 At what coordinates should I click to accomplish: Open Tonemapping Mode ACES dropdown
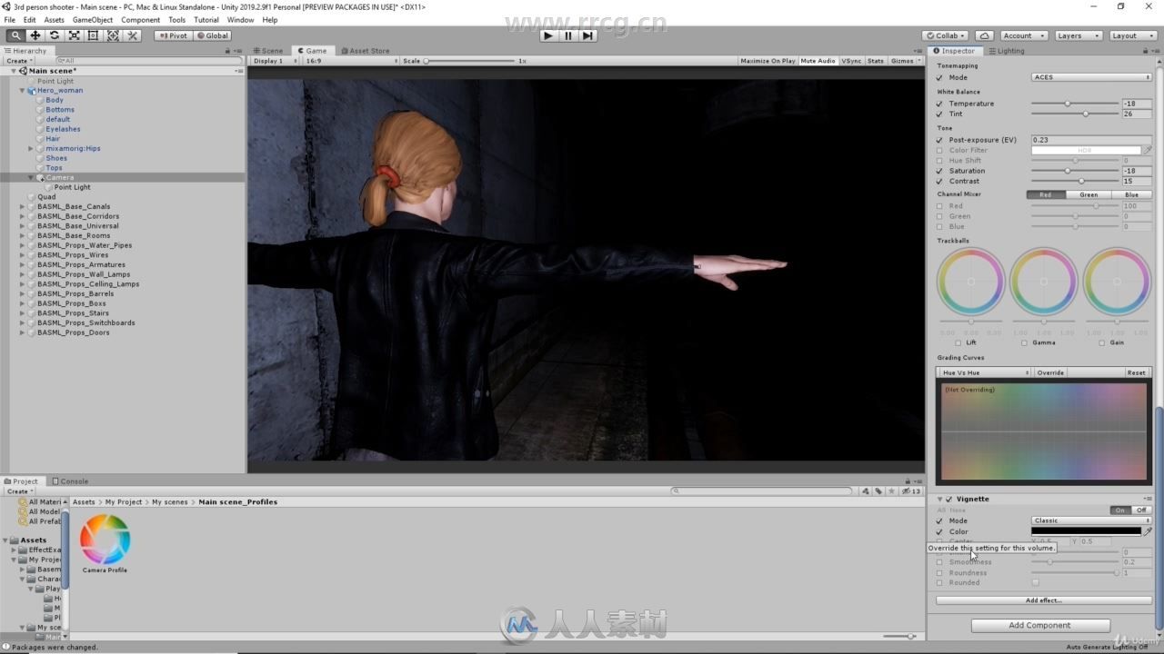[x=1091, y=77]
